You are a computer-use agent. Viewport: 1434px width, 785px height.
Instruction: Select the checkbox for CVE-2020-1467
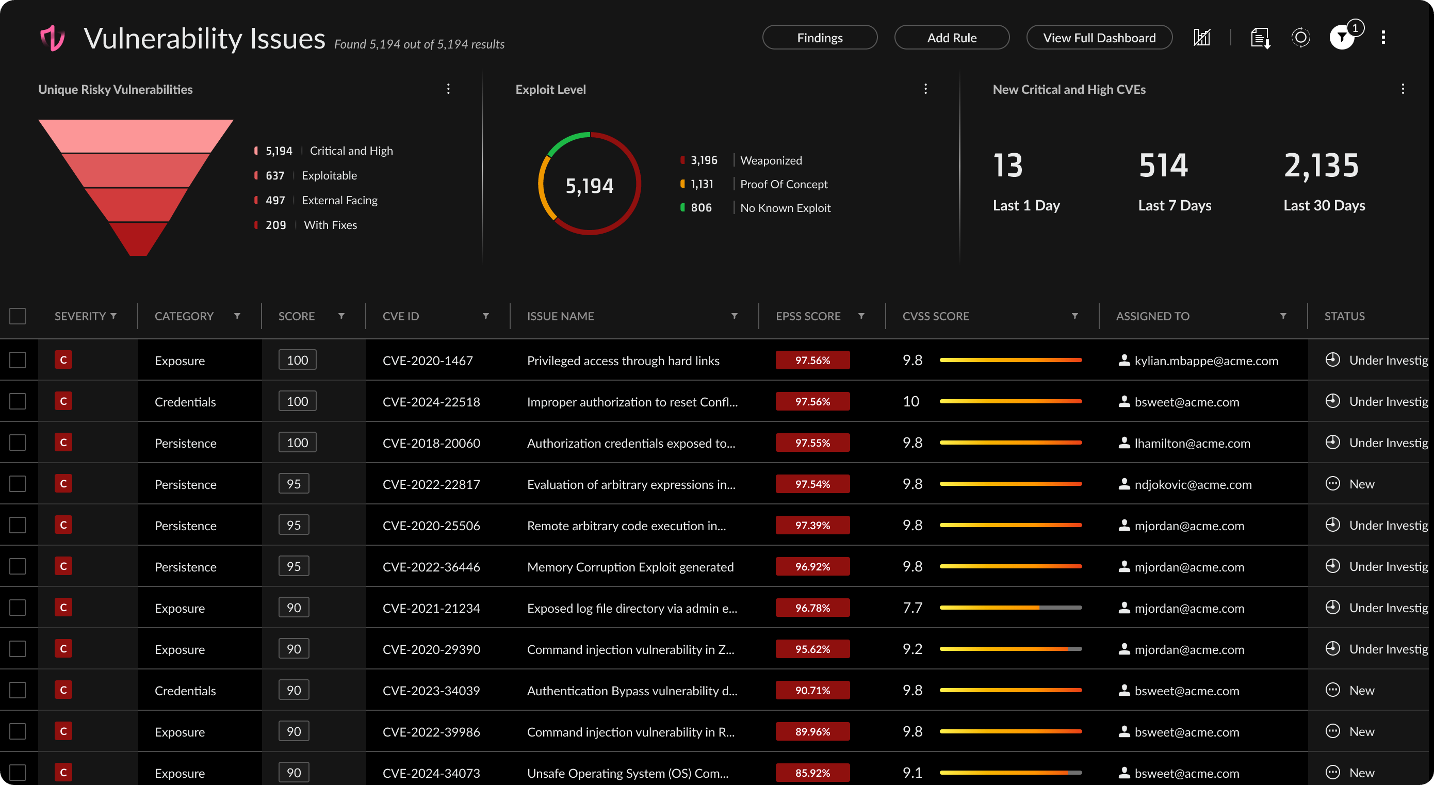(x=17, y=359)
